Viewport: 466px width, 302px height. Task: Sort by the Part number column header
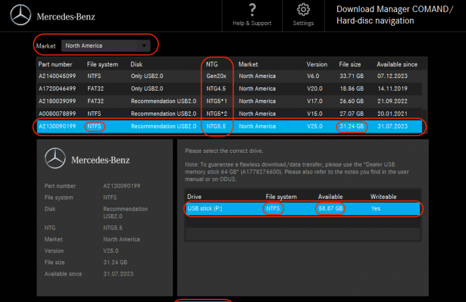coord(55,64)
